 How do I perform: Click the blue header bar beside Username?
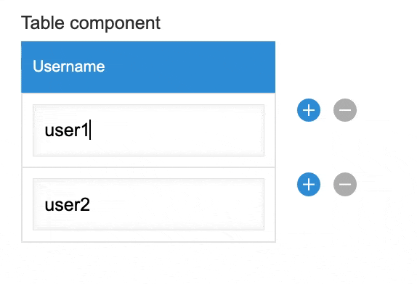pyautogui.click(x=190, y=67)
